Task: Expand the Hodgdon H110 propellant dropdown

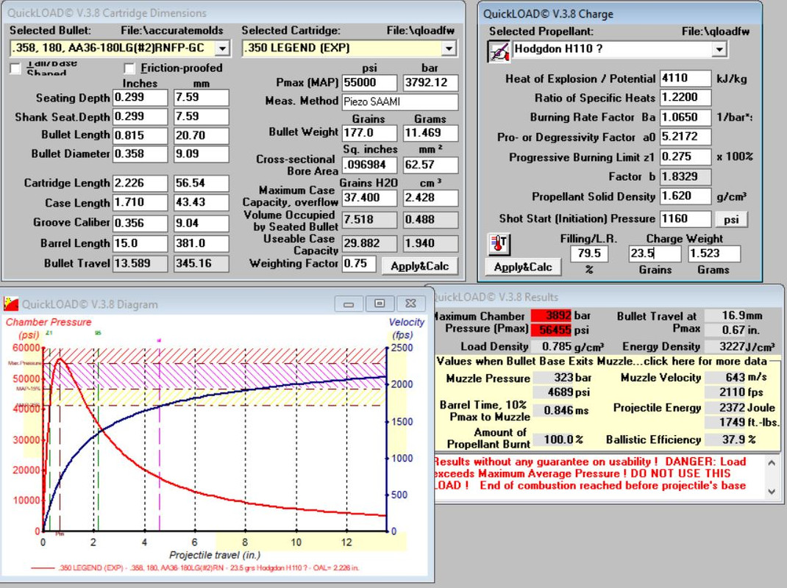Action: tap(720, 49)
